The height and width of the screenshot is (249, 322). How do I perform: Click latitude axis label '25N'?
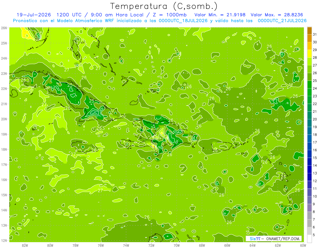(4, 43)
